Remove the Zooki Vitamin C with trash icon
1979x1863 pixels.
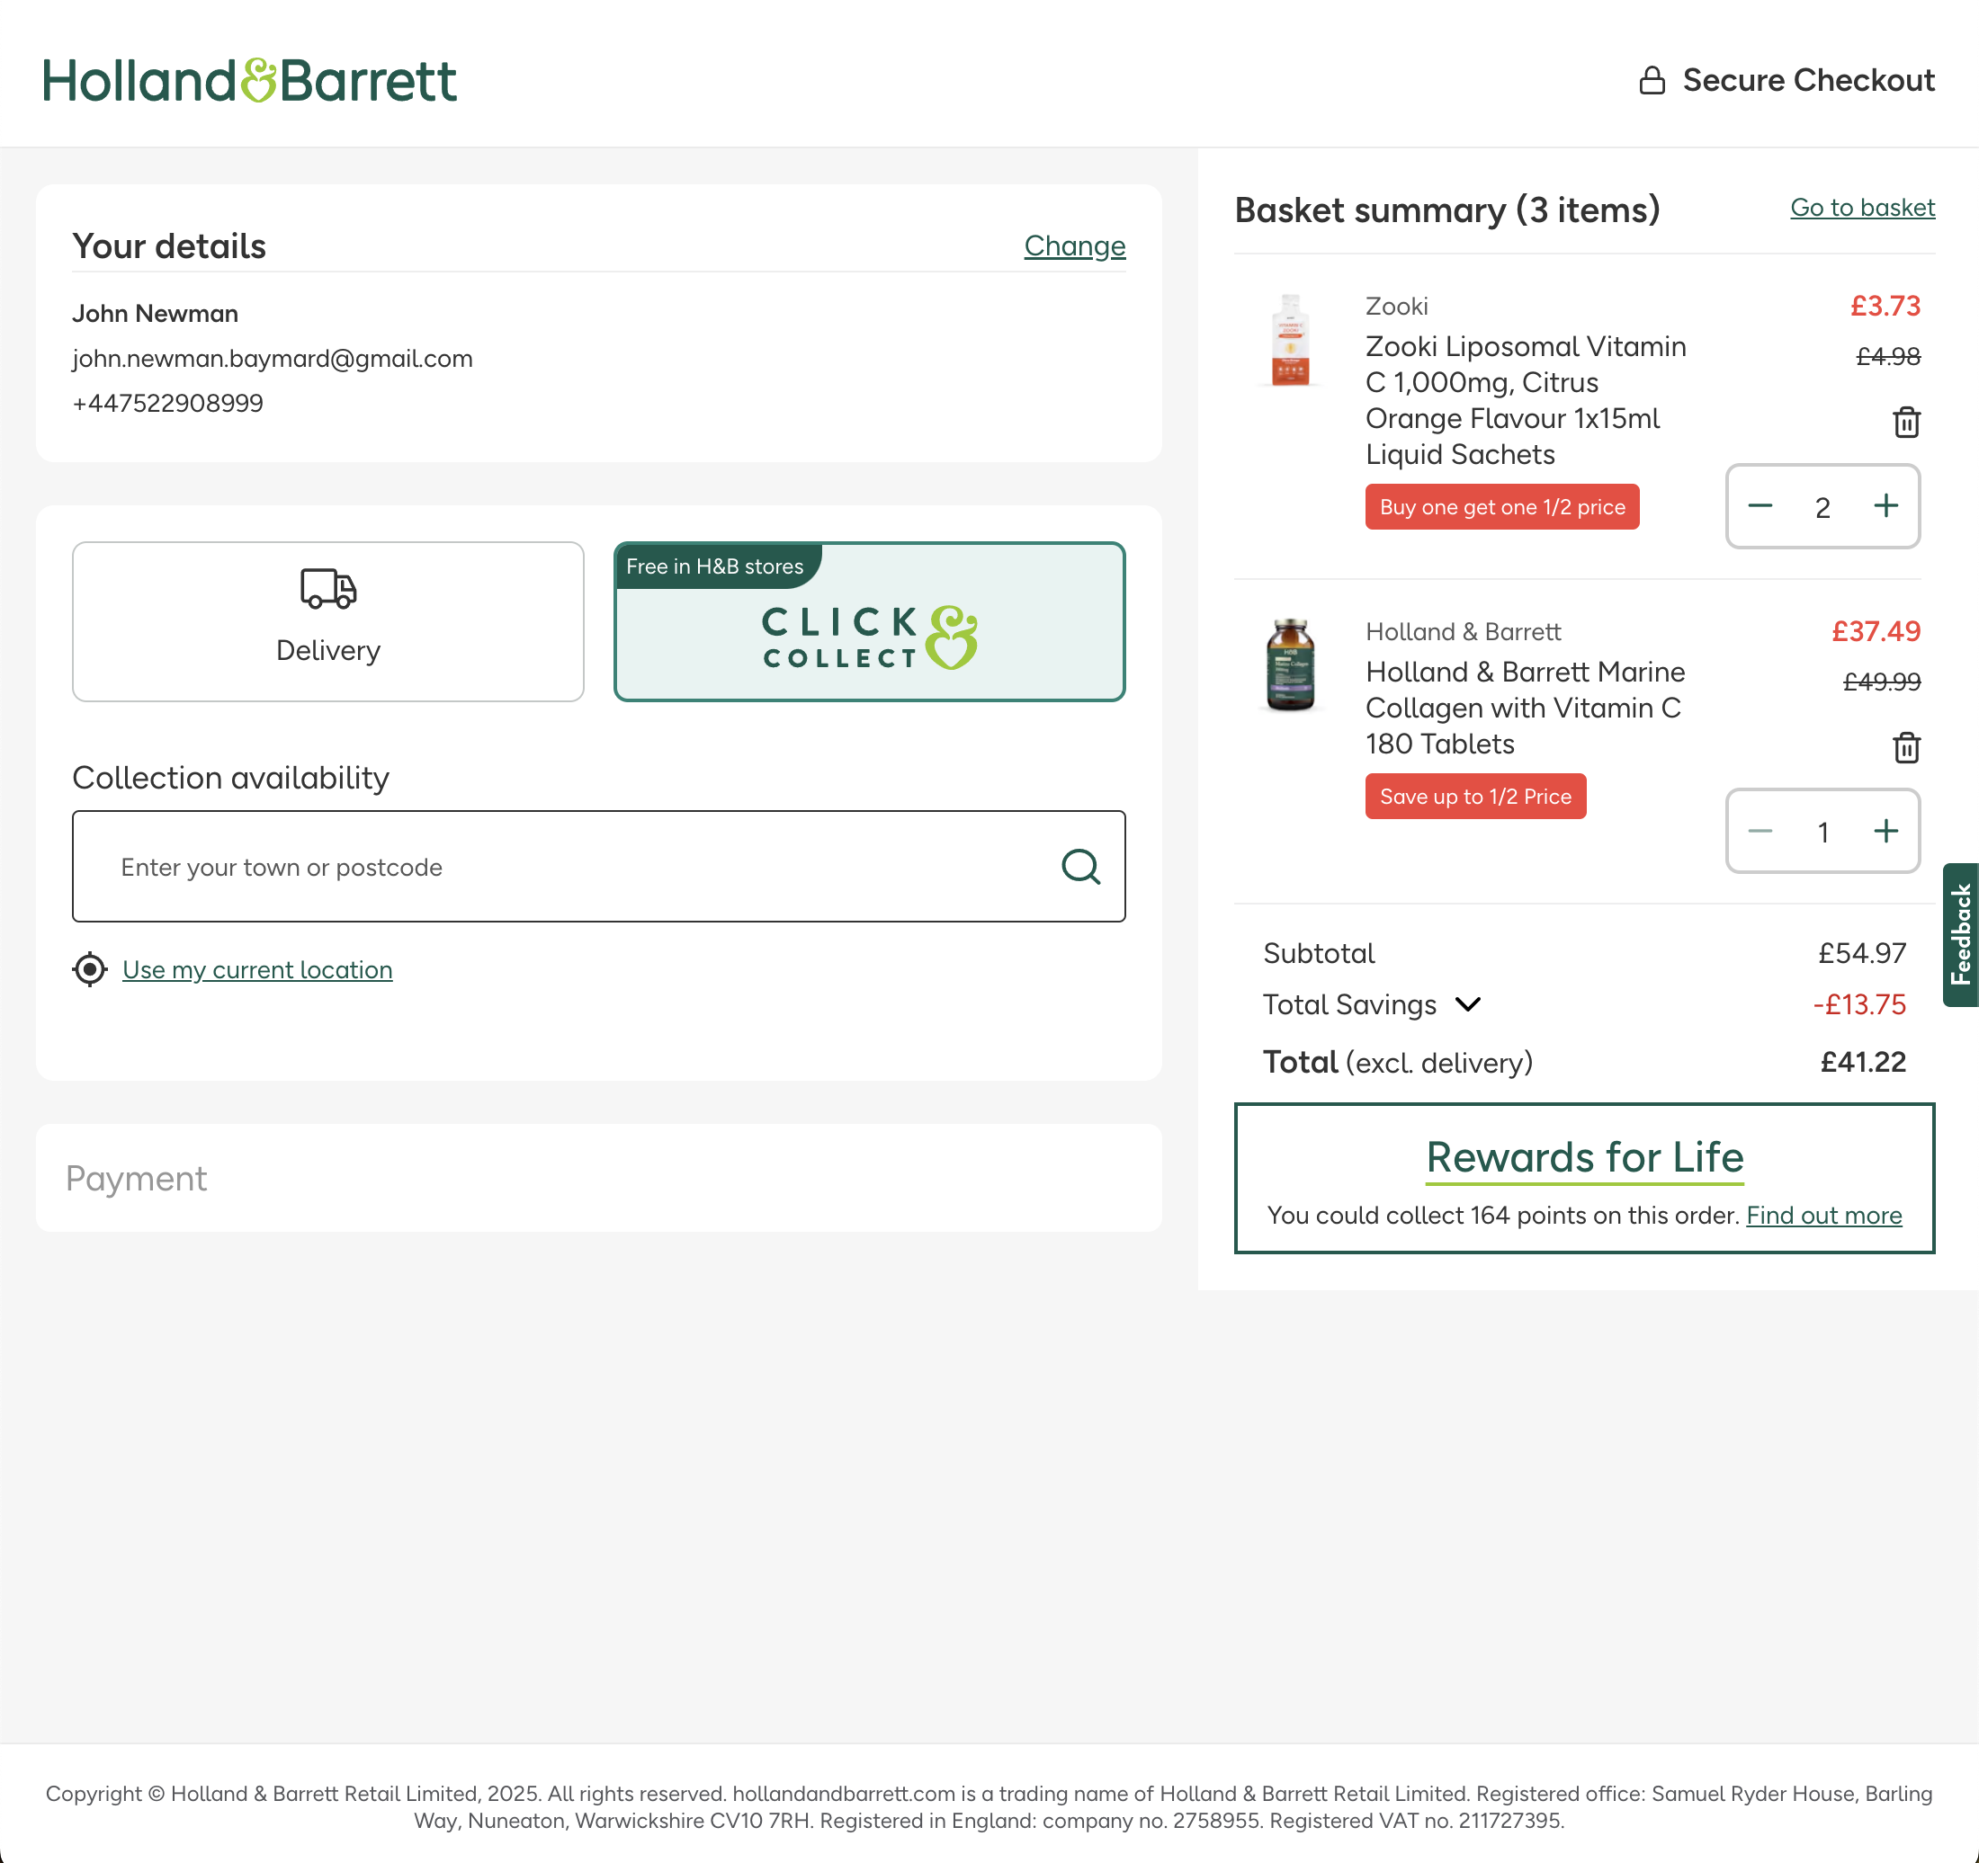[x=1907, y=422]
